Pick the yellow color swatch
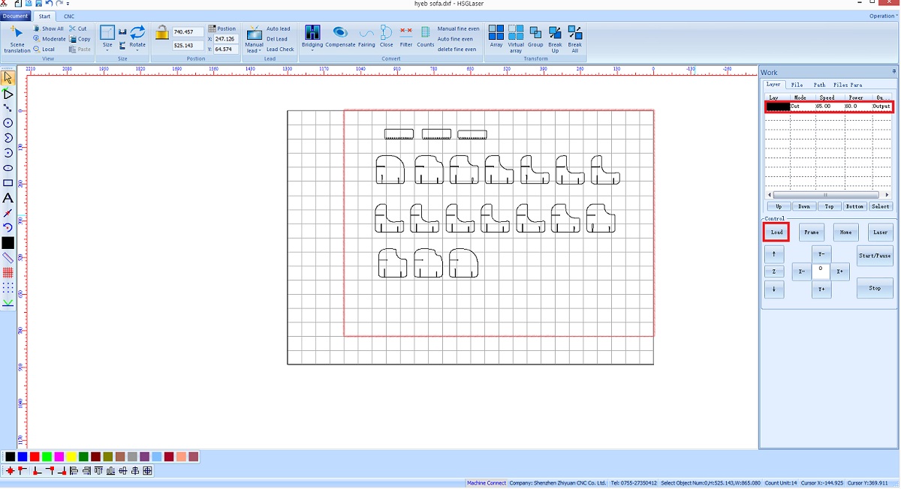 71,457
